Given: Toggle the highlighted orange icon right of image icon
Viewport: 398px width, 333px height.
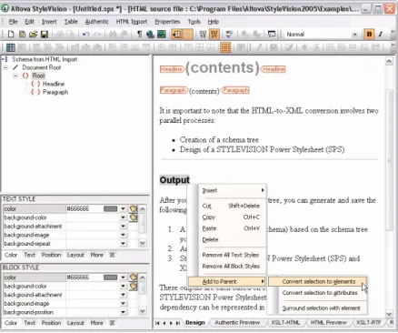Looking at the screenshot, I should click(176, 35).
